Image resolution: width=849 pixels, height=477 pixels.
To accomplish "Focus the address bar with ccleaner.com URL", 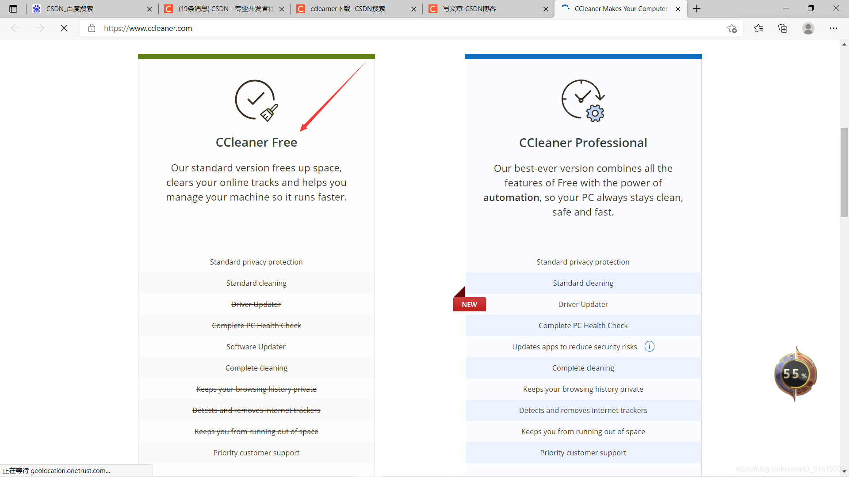I will [411, 28].
